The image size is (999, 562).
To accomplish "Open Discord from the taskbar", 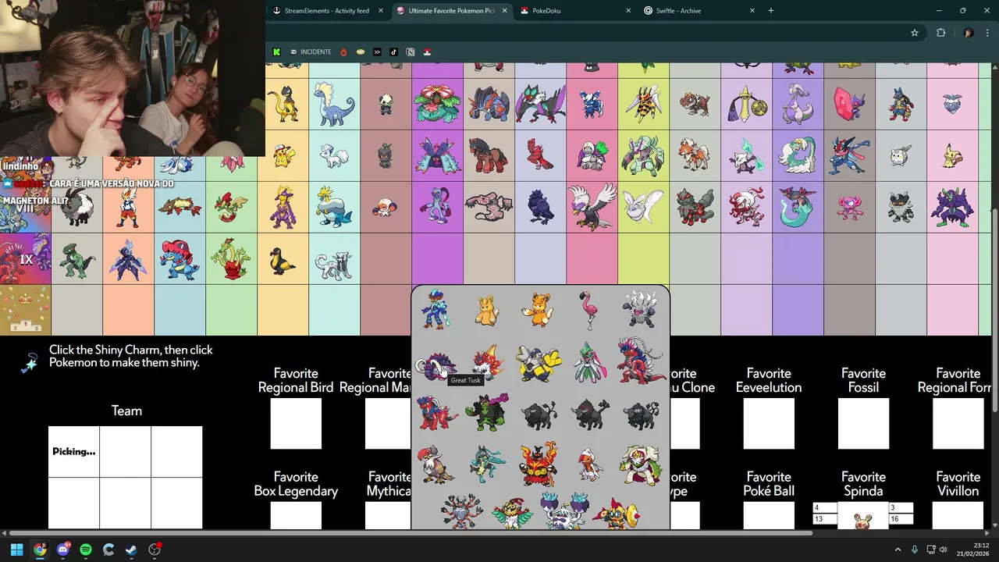I will 63,550.
